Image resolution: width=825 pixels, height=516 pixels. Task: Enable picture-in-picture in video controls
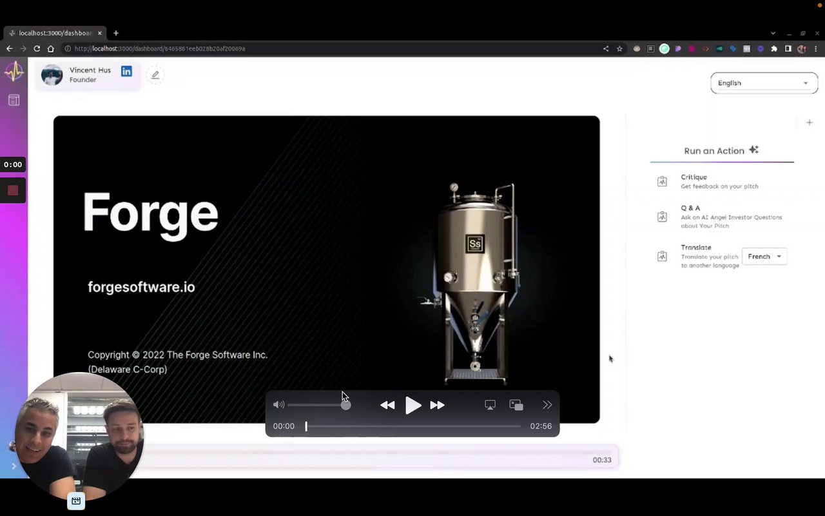tap(516, 405)
